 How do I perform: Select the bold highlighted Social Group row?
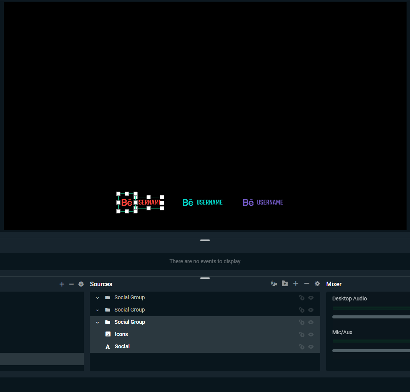click(205, 322)
